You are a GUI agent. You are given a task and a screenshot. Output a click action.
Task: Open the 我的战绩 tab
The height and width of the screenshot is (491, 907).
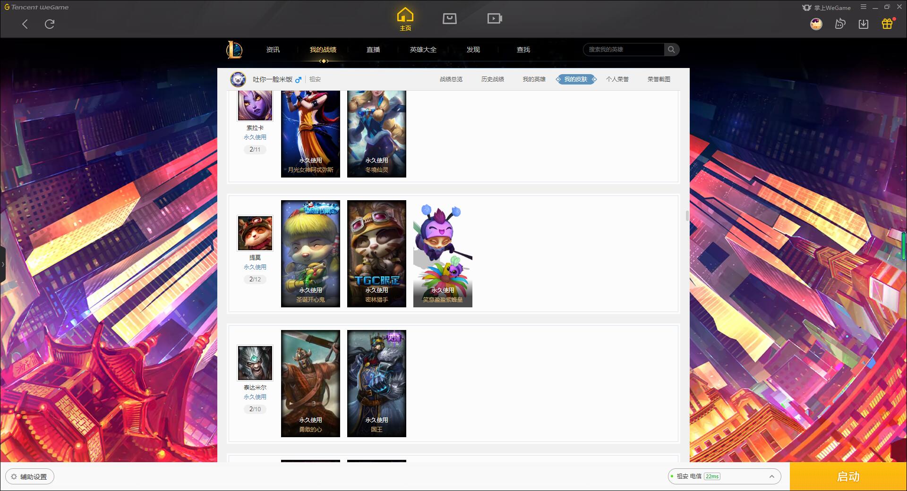[323, 50]
